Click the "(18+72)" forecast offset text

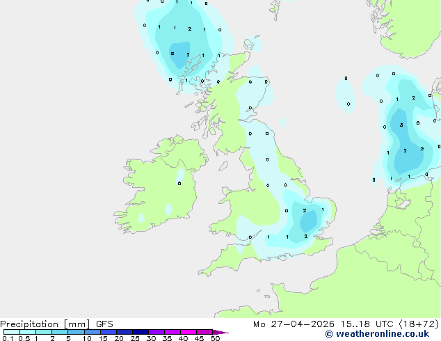point(419,324)
